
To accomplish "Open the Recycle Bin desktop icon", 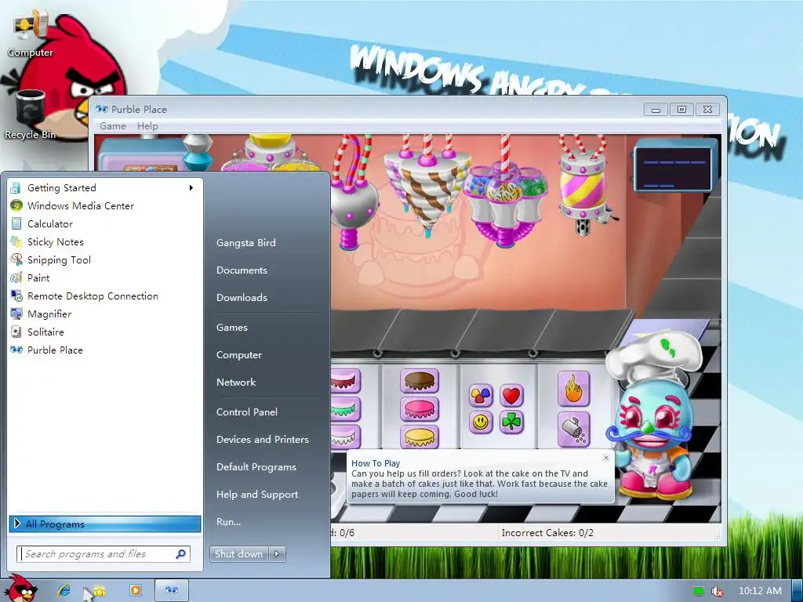I will tap(31, 114).
